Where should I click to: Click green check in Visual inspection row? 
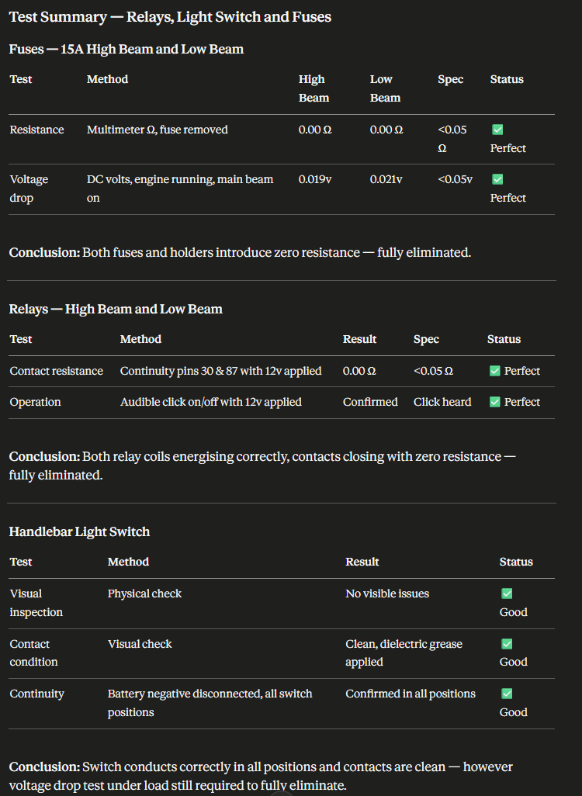507,594
